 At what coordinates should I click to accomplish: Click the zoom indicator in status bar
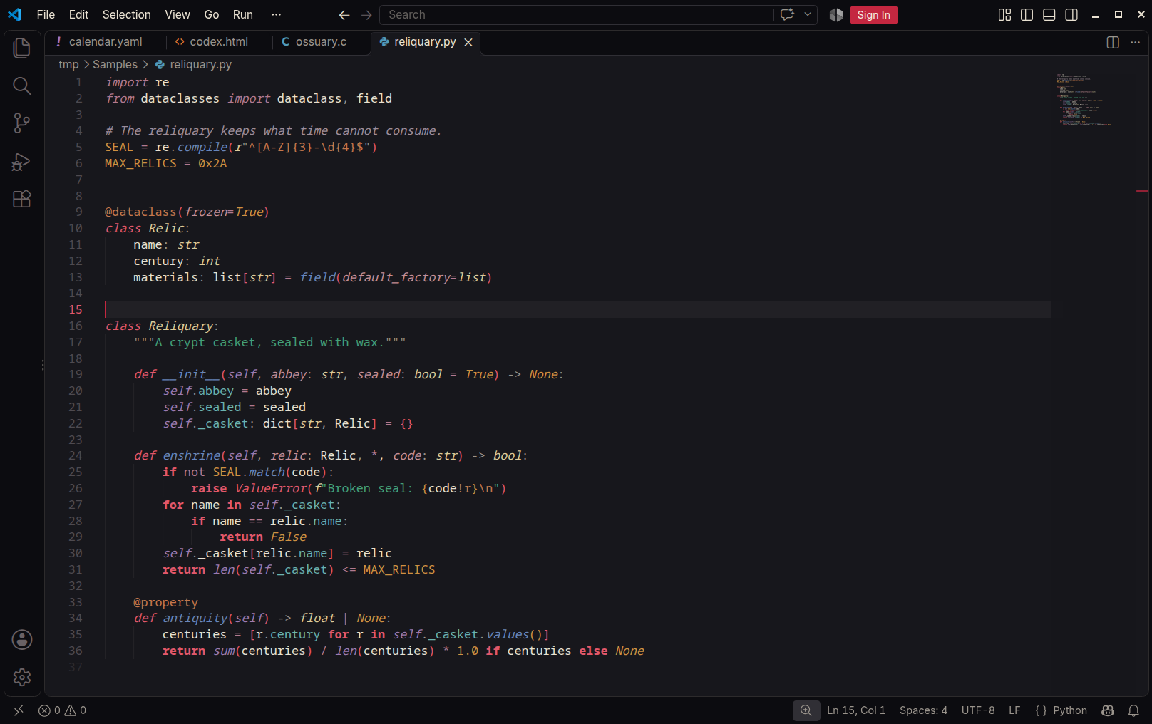click(x=806, y=710)
